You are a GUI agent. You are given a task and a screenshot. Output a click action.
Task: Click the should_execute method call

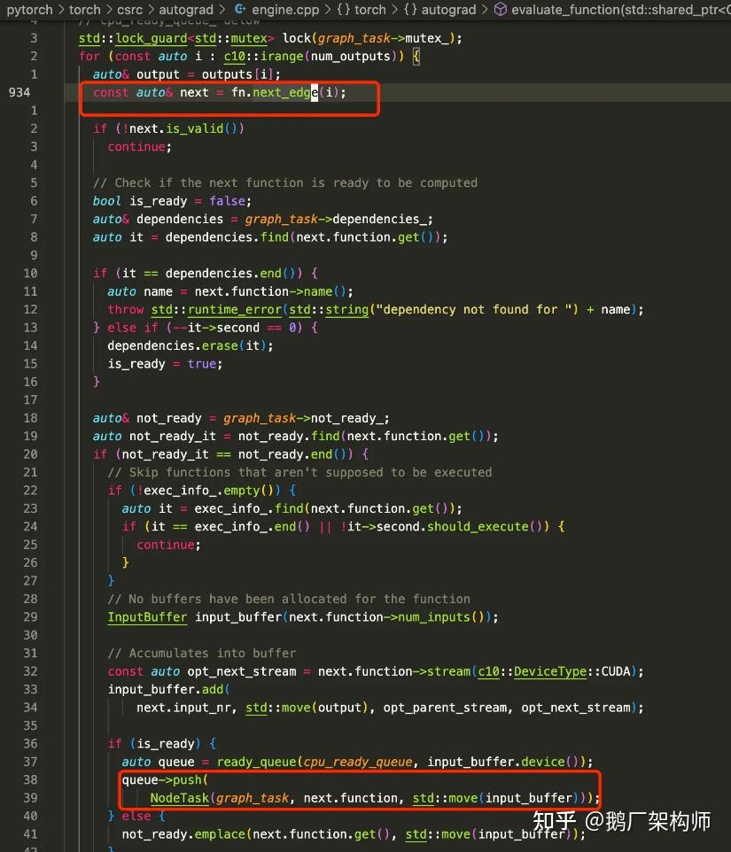click(x=478, y=527)
